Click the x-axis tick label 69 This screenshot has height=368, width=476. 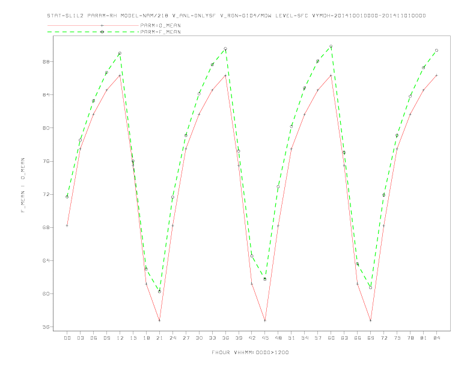click(371, 338)
